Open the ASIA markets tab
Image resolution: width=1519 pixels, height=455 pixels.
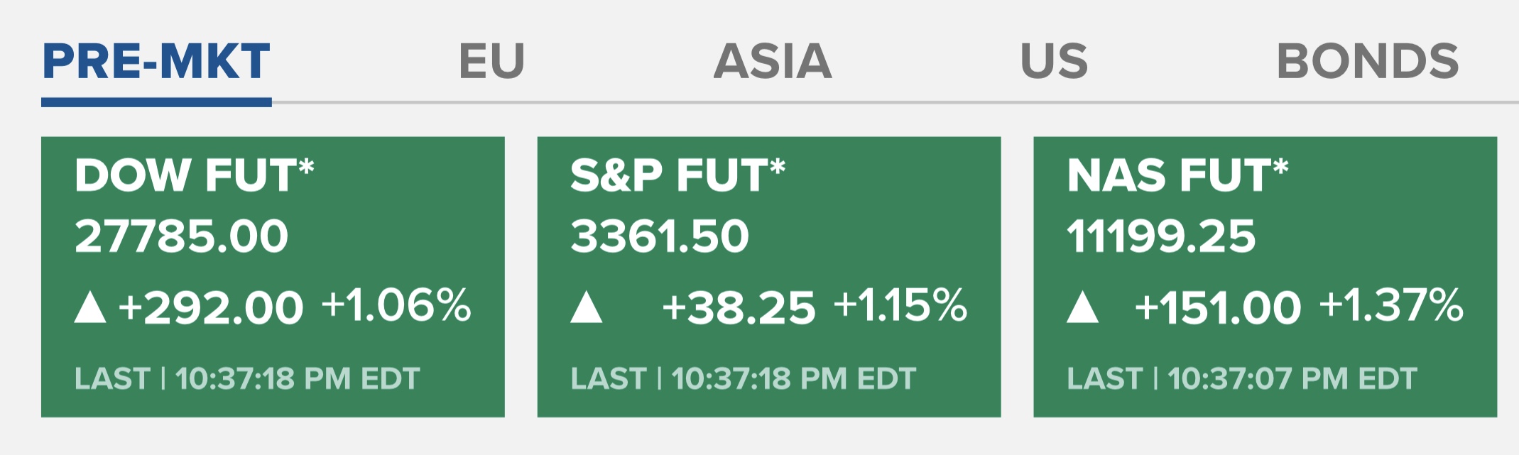(772, 62)
